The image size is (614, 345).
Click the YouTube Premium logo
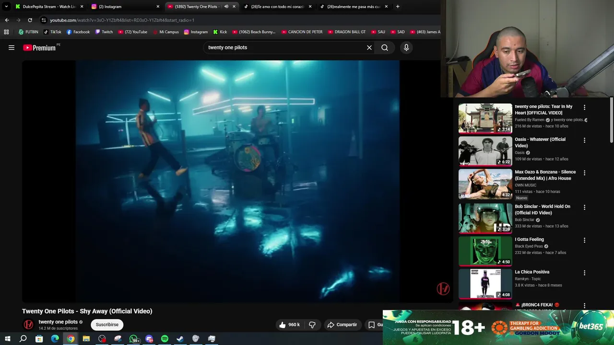(39, 47)
